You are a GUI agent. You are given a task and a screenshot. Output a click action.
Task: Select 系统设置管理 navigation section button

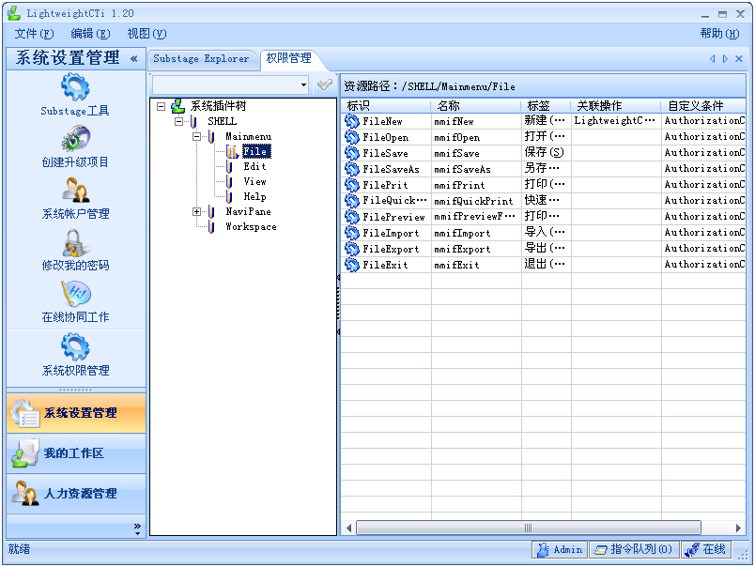click(76, 413)
